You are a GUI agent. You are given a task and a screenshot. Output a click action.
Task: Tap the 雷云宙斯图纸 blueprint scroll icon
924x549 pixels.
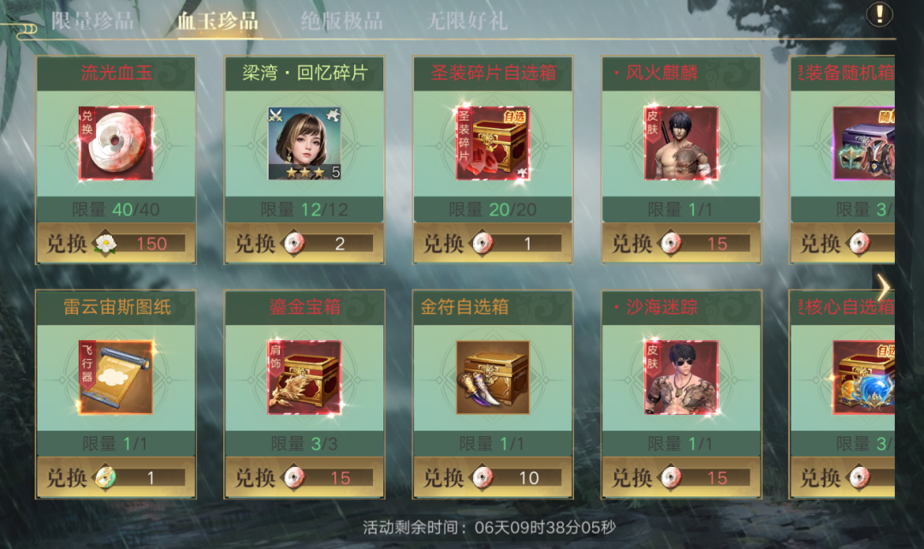(116, 377)
